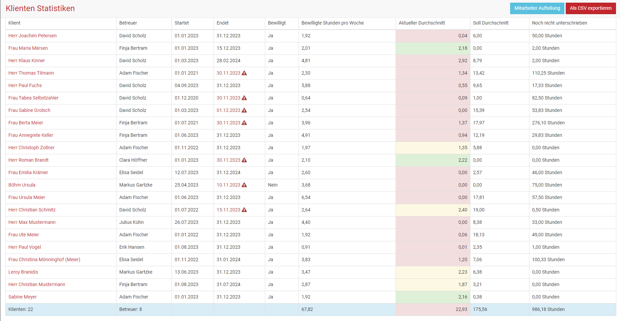Viewport: 620px width, 321px height.
Task: Click warning icon in Böhm Ursula row
Action: 244,185
